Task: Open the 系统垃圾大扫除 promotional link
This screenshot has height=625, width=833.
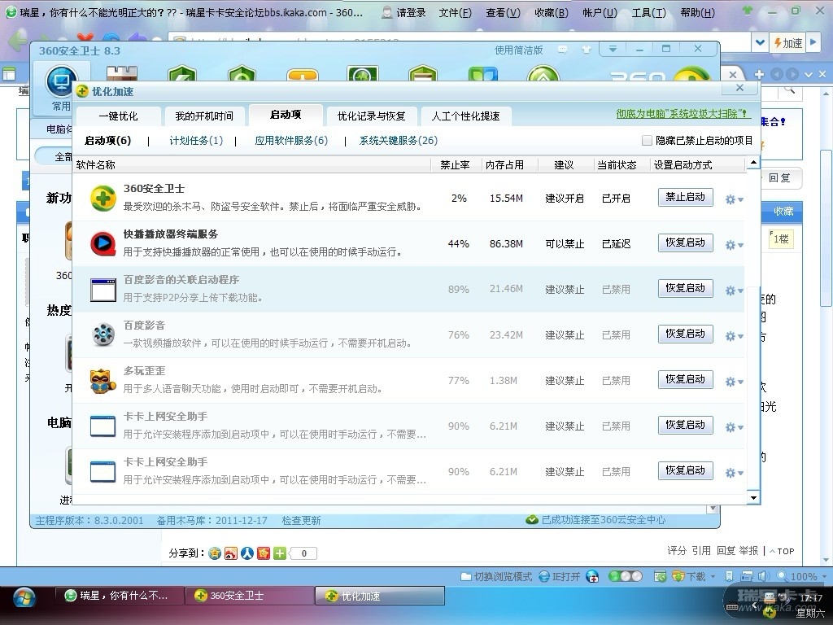Action: tap(683, 115)
